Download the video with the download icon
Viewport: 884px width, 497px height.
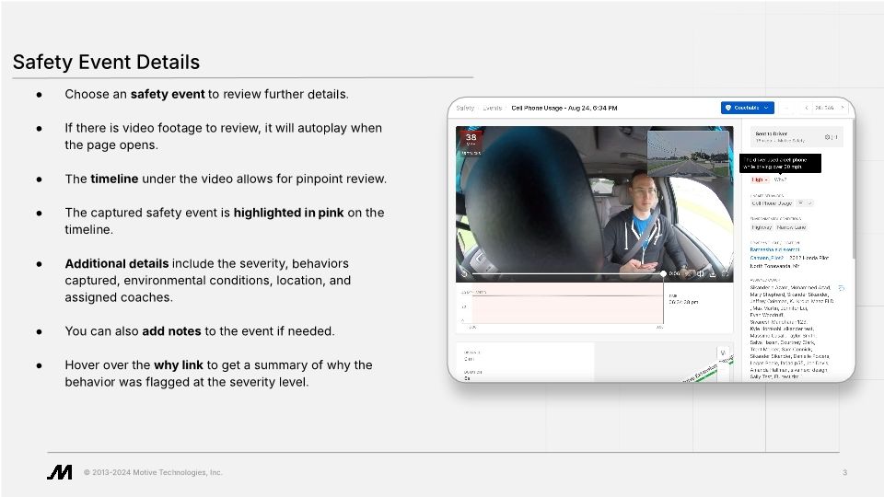(713, 273)
